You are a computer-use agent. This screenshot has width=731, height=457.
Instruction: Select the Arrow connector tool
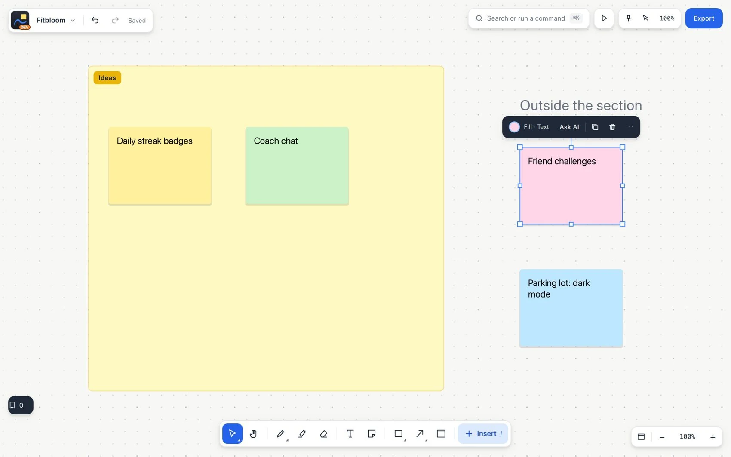[420, 434]
